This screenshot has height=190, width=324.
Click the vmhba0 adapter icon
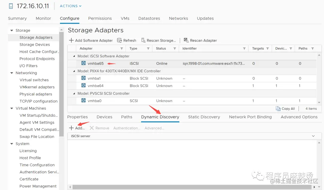pos(83,100)
